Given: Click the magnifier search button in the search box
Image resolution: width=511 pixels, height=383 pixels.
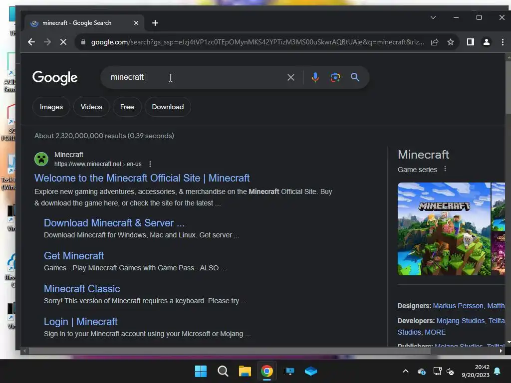Looking at the screenshot, I should 355,77.
